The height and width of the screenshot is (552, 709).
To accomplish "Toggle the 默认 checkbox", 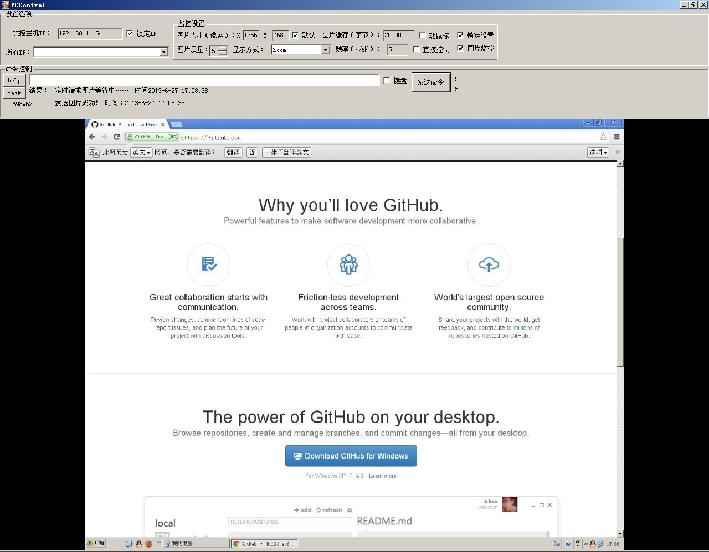I will (x=295, y=35).
